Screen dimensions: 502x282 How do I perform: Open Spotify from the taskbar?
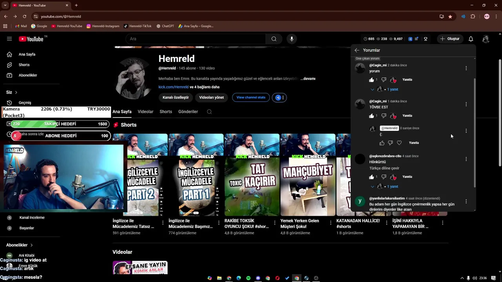point(248,278)
